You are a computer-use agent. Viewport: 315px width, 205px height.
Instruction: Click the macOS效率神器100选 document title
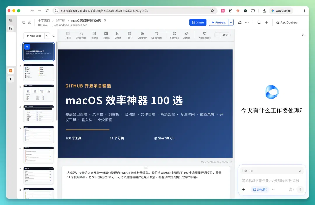tap(86, 21)
